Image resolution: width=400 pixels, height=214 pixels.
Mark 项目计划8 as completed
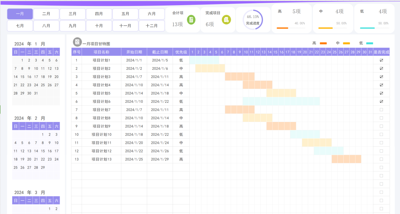[x=381, y=118]
